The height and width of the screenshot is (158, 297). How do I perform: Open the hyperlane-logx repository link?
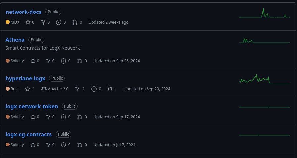(25, 78)
